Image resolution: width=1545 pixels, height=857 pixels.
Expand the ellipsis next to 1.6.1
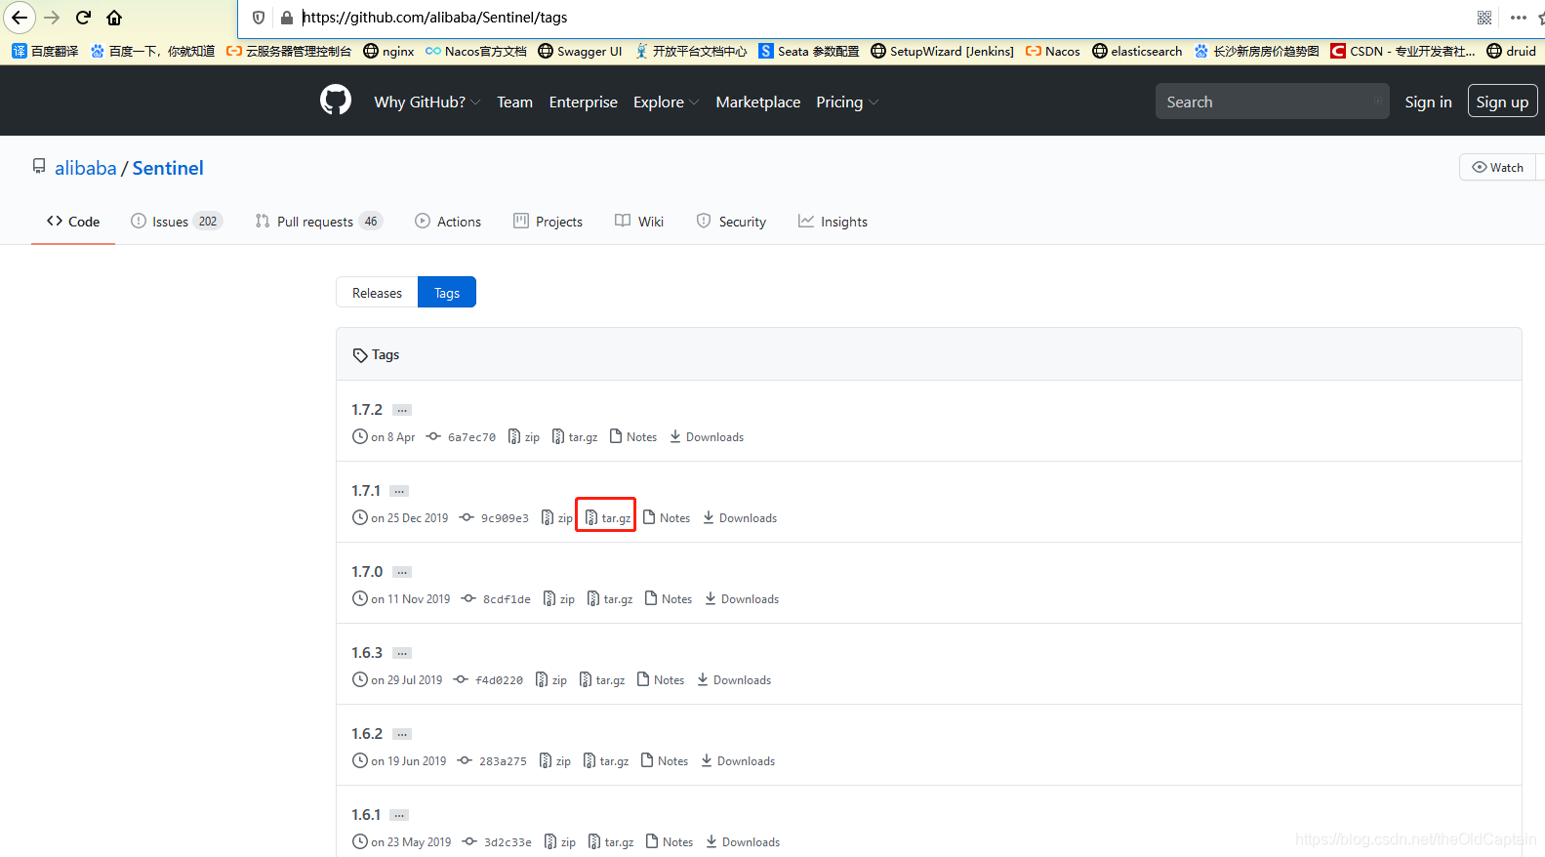tap(399, 816)
